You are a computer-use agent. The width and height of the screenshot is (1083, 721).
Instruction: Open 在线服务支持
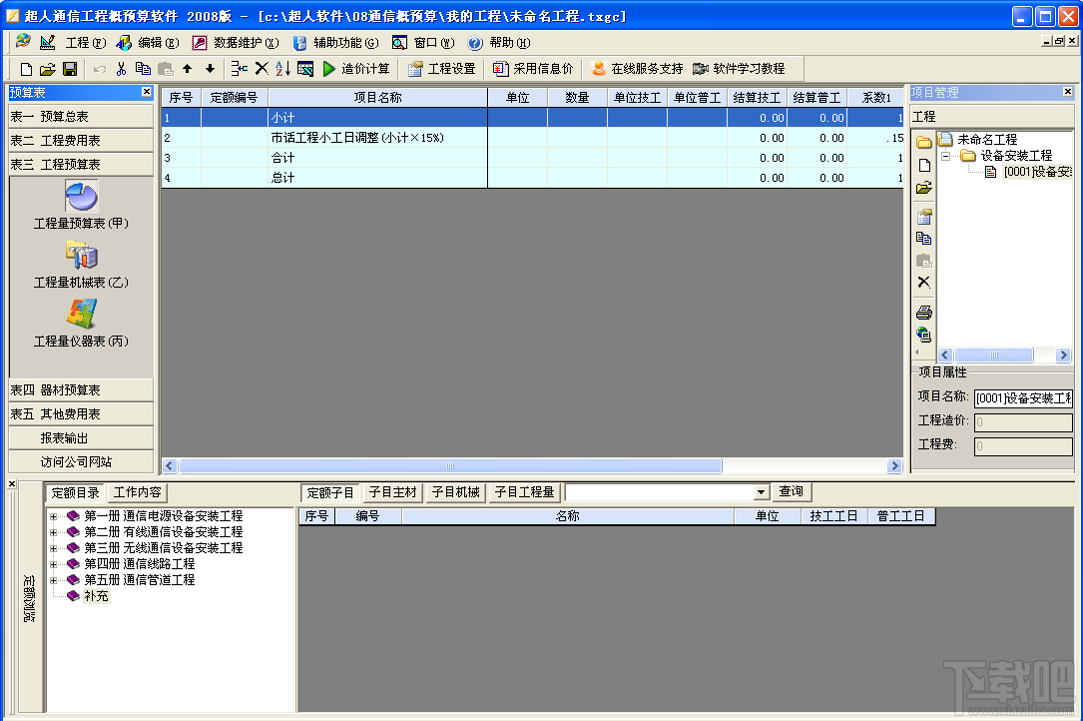click(x=638, y=69)
